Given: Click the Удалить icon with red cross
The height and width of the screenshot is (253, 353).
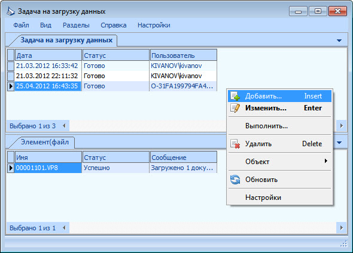Looking at the screenshot, I should (235, 144).
